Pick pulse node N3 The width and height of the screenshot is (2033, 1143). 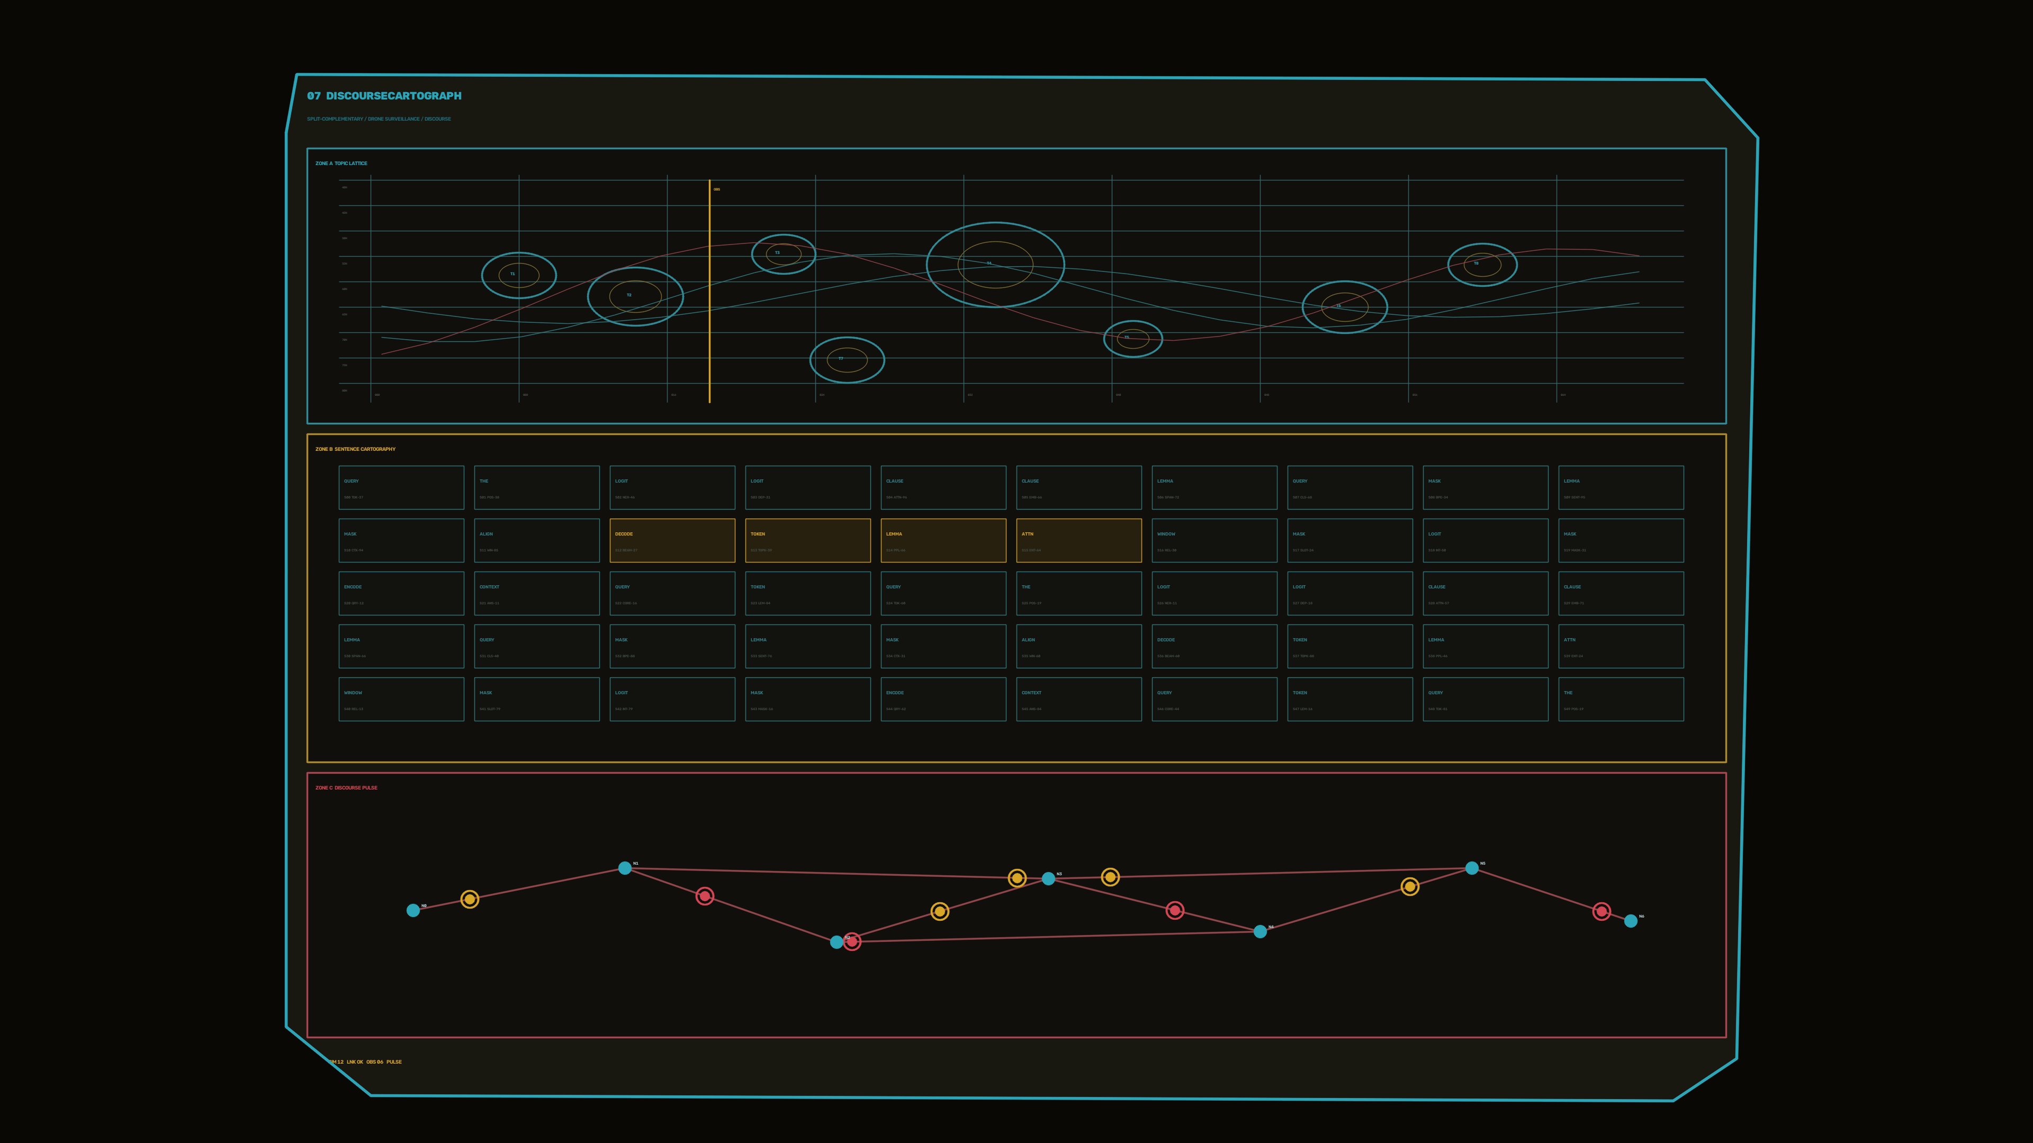coord(1048,879)
